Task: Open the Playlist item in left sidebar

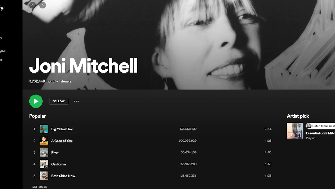Action: 3,51
